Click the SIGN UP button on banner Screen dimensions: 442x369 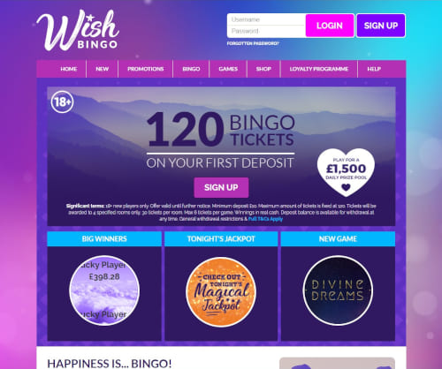(x=221, y=187)
